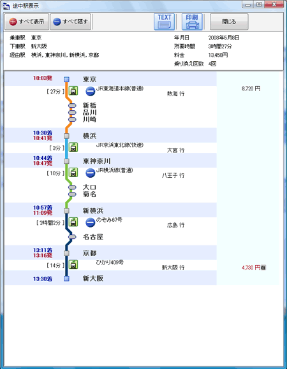Select the 品川 station name
The image size is (287, 369).
[89, 113]
